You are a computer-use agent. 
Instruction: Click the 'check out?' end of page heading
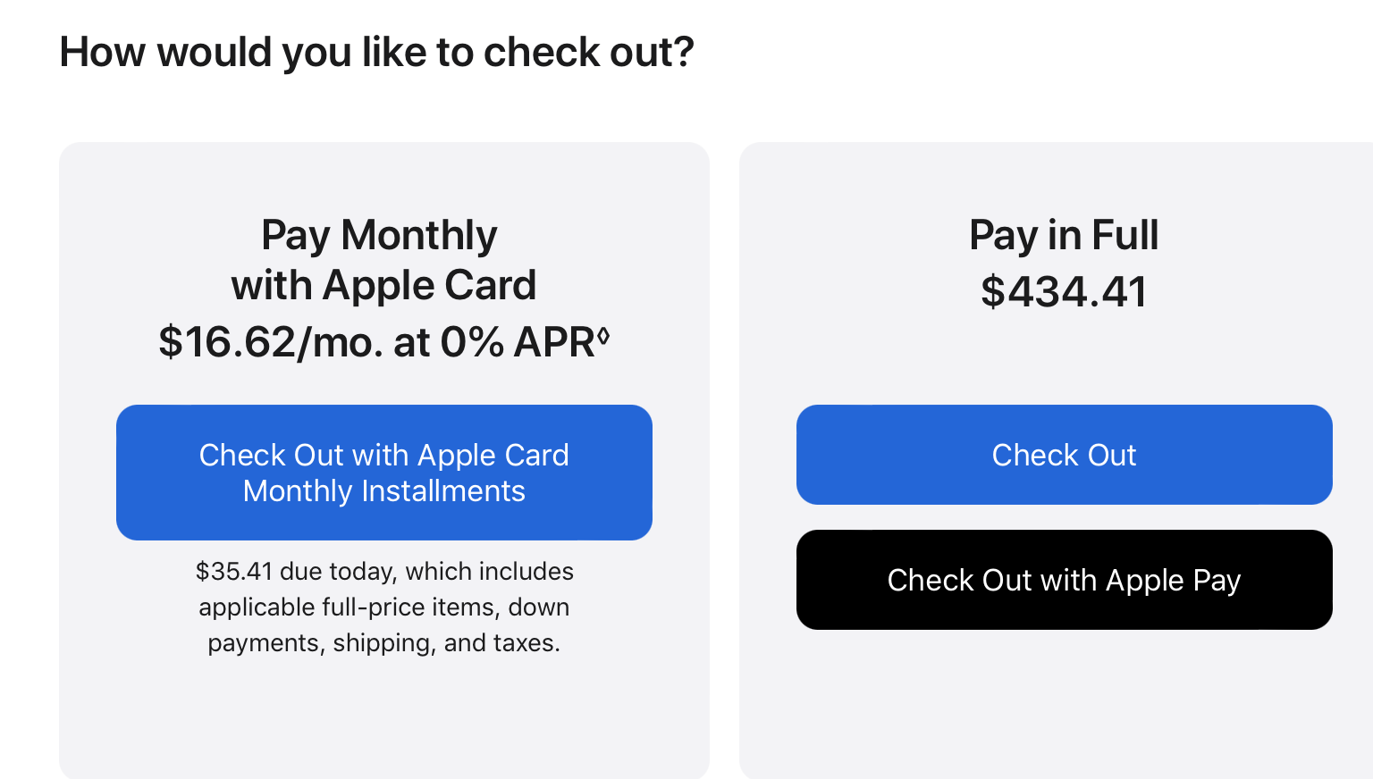click(588, 52)
